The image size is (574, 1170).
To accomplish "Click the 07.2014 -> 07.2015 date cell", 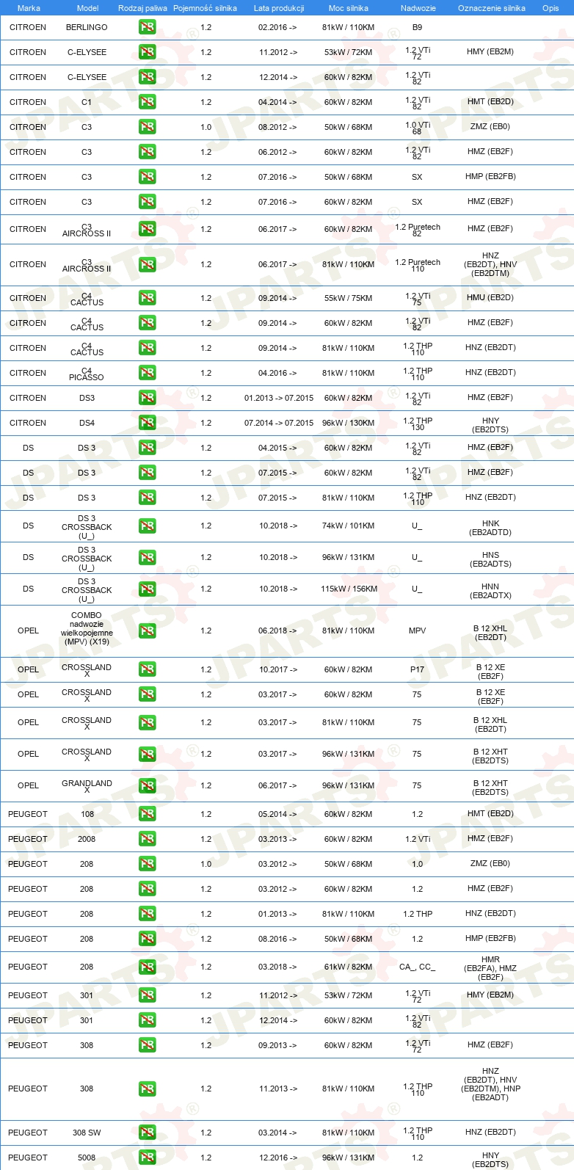I will click(x=279, y=423).
